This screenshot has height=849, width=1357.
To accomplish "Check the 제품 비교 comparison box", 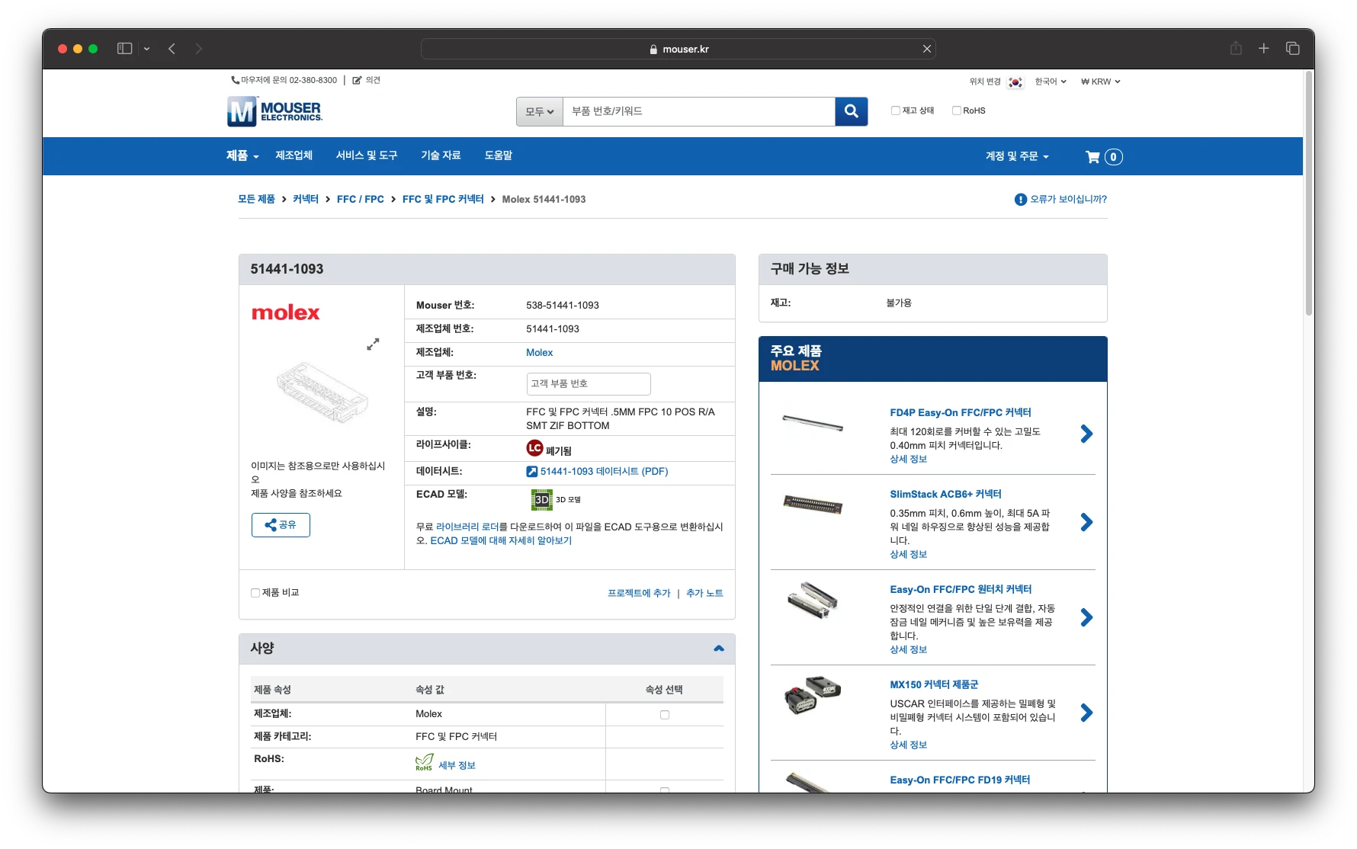I will click(x=255, y=592).
